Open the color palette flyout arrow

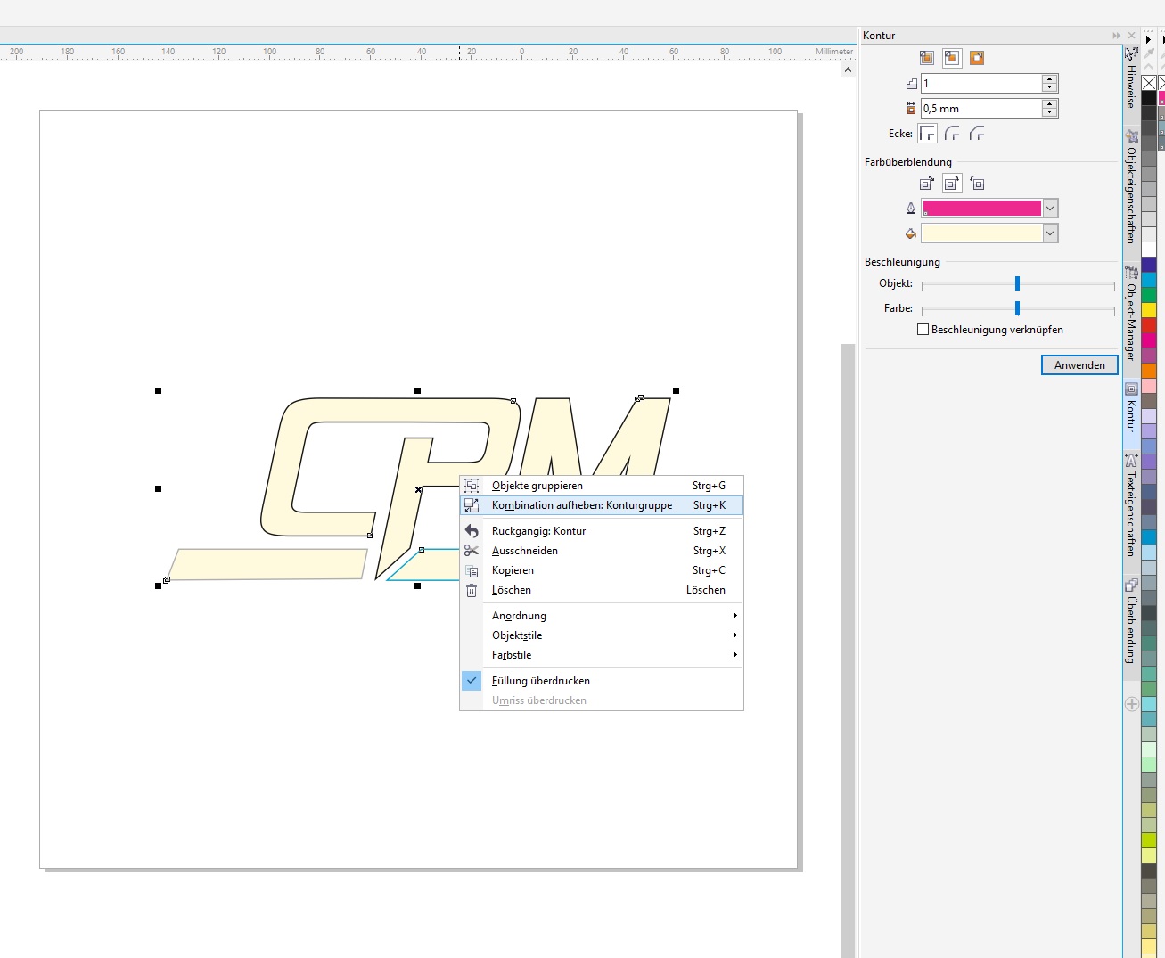1149,39
